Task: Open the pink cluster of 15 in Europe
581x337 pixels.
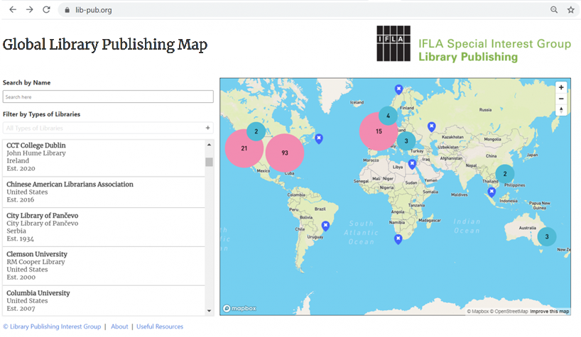Action: tap(379, 131)
